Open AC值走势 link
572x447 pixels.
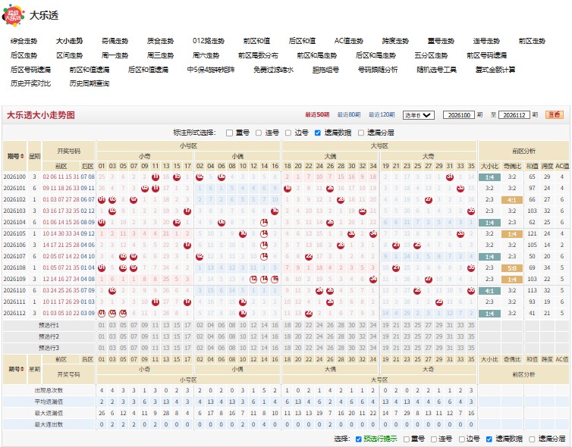(349, 41)
